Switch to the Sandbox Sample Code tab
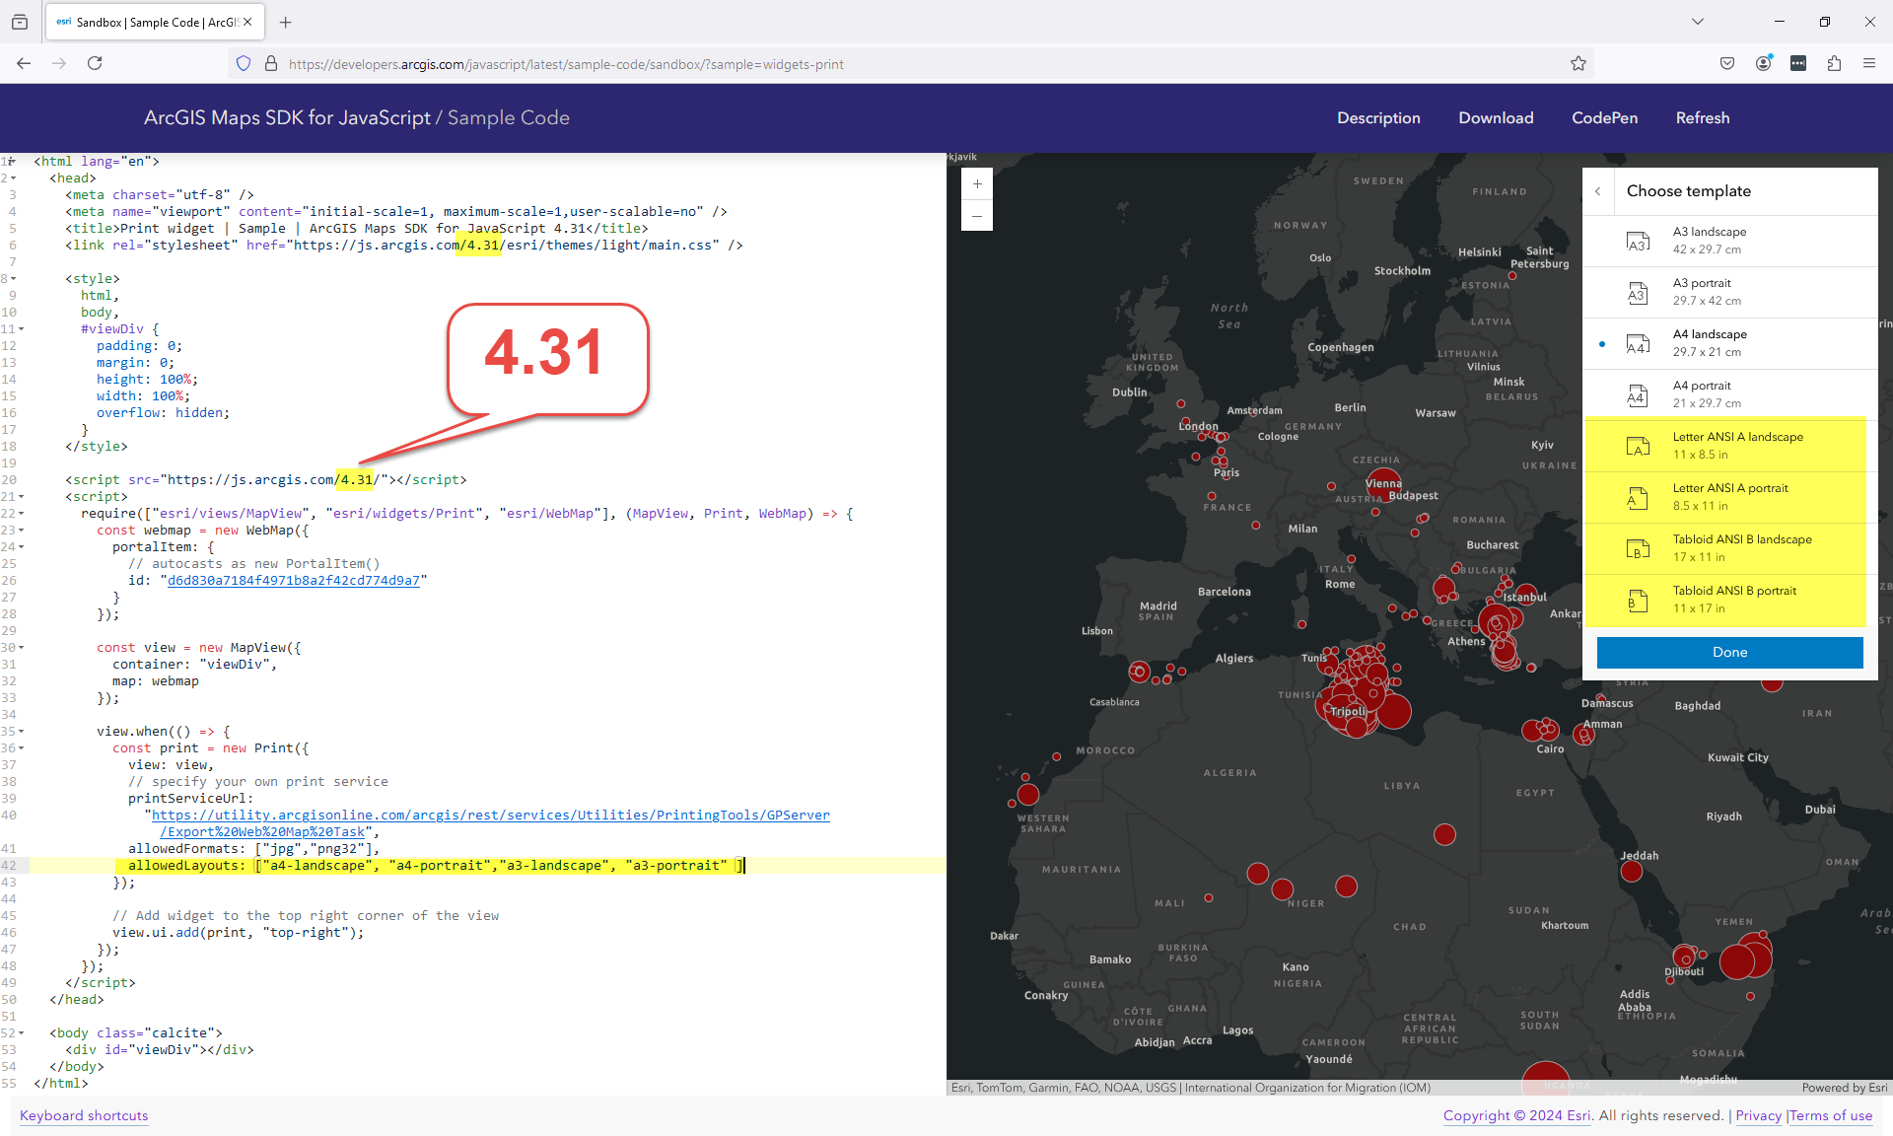Viewport: 1893px width, 1136px height. pyautogui.click(x=154, y=22)
